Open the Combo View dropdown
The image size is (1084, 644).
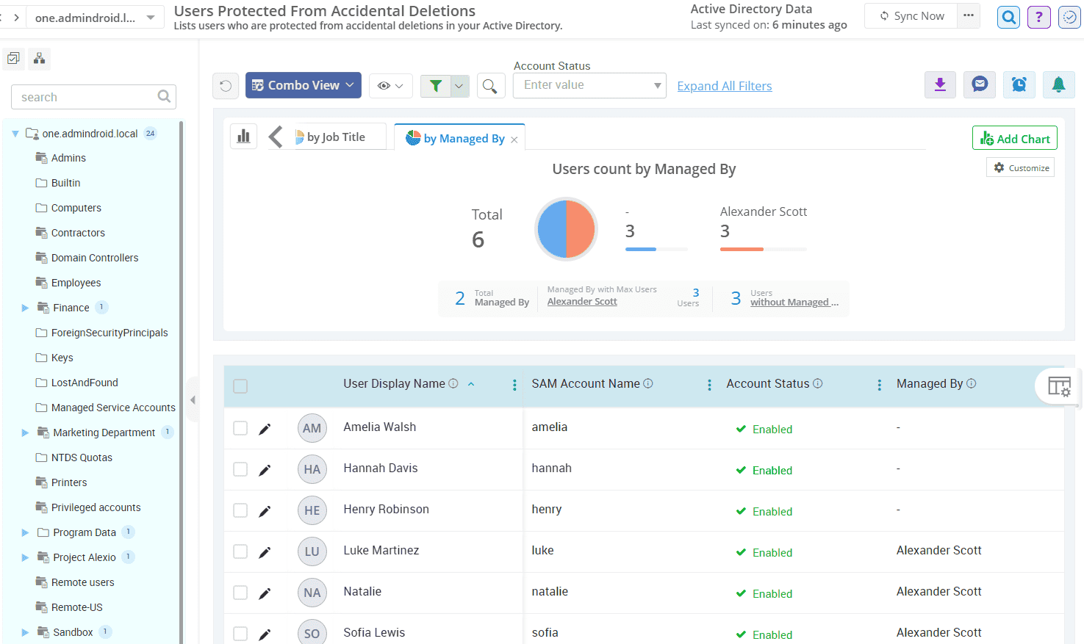tap(303, 85)
